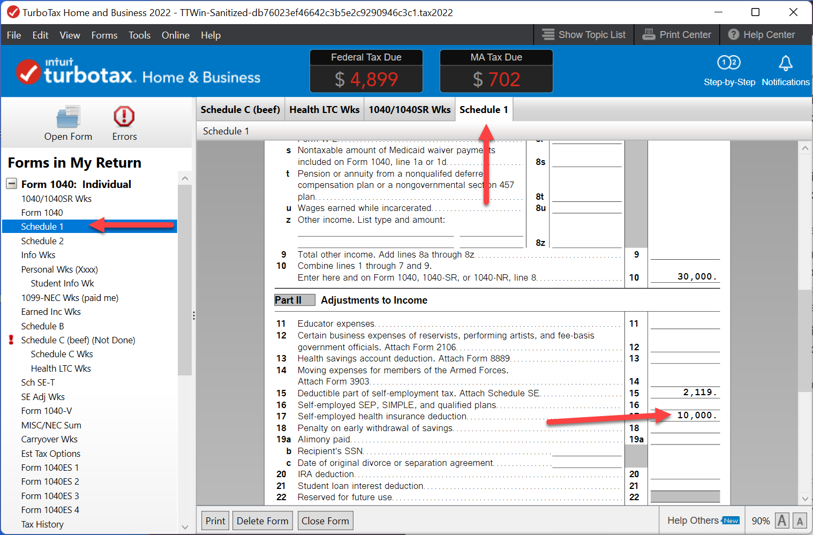Click the larger font size A icon
The image size is (813, 535).
pyautogui.click(x=782, y=521)
